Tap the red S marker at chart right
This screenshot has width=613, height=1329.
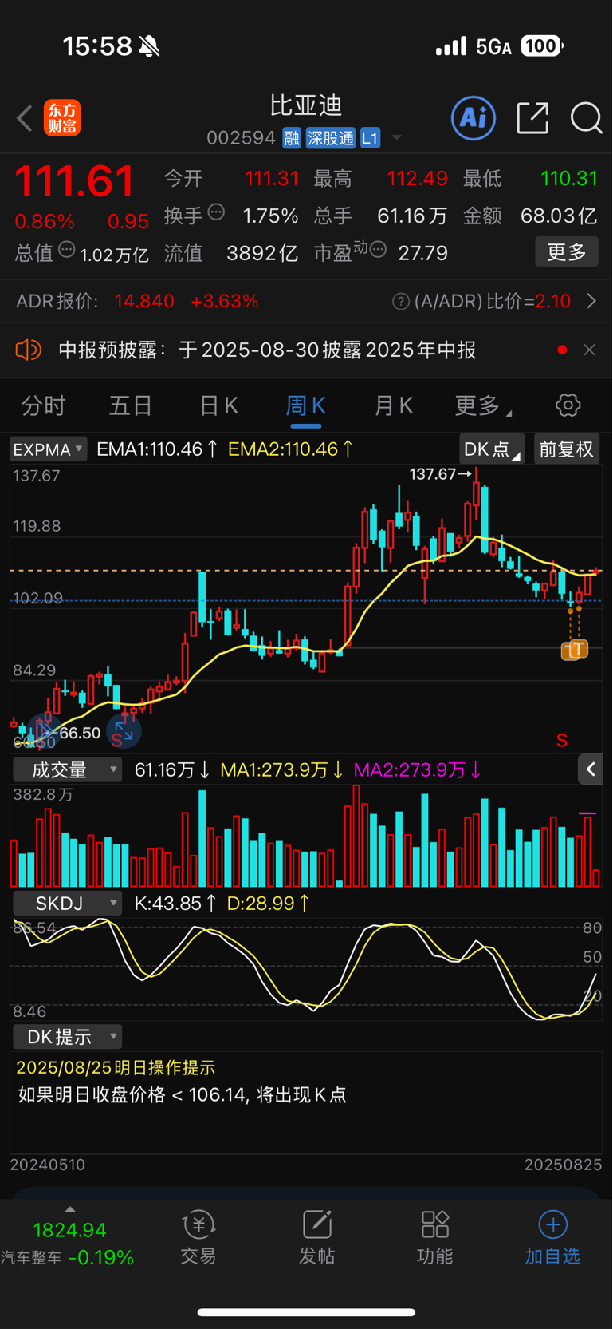point(562,741)
